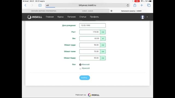Click the см unit beside Рост
This screenshot has width=175, height=98.
coord(103,32)
